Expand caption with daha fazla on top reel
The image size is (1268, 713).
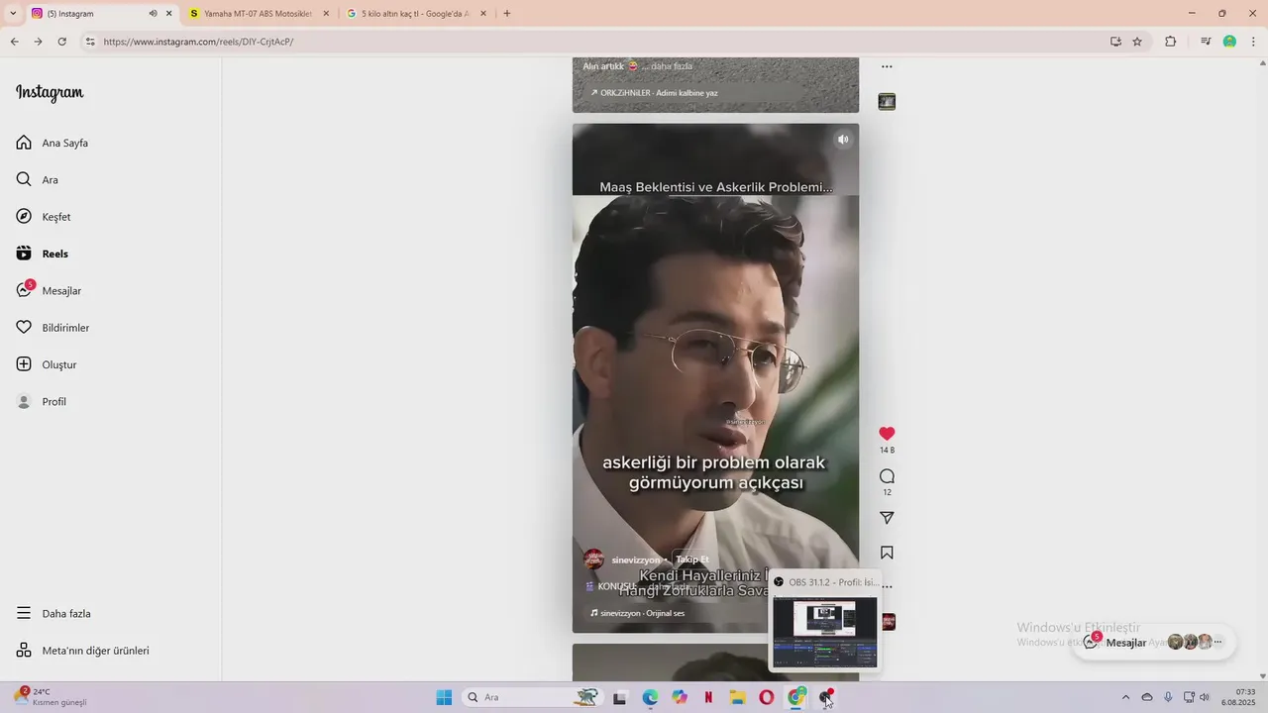[x=672, y=66]
